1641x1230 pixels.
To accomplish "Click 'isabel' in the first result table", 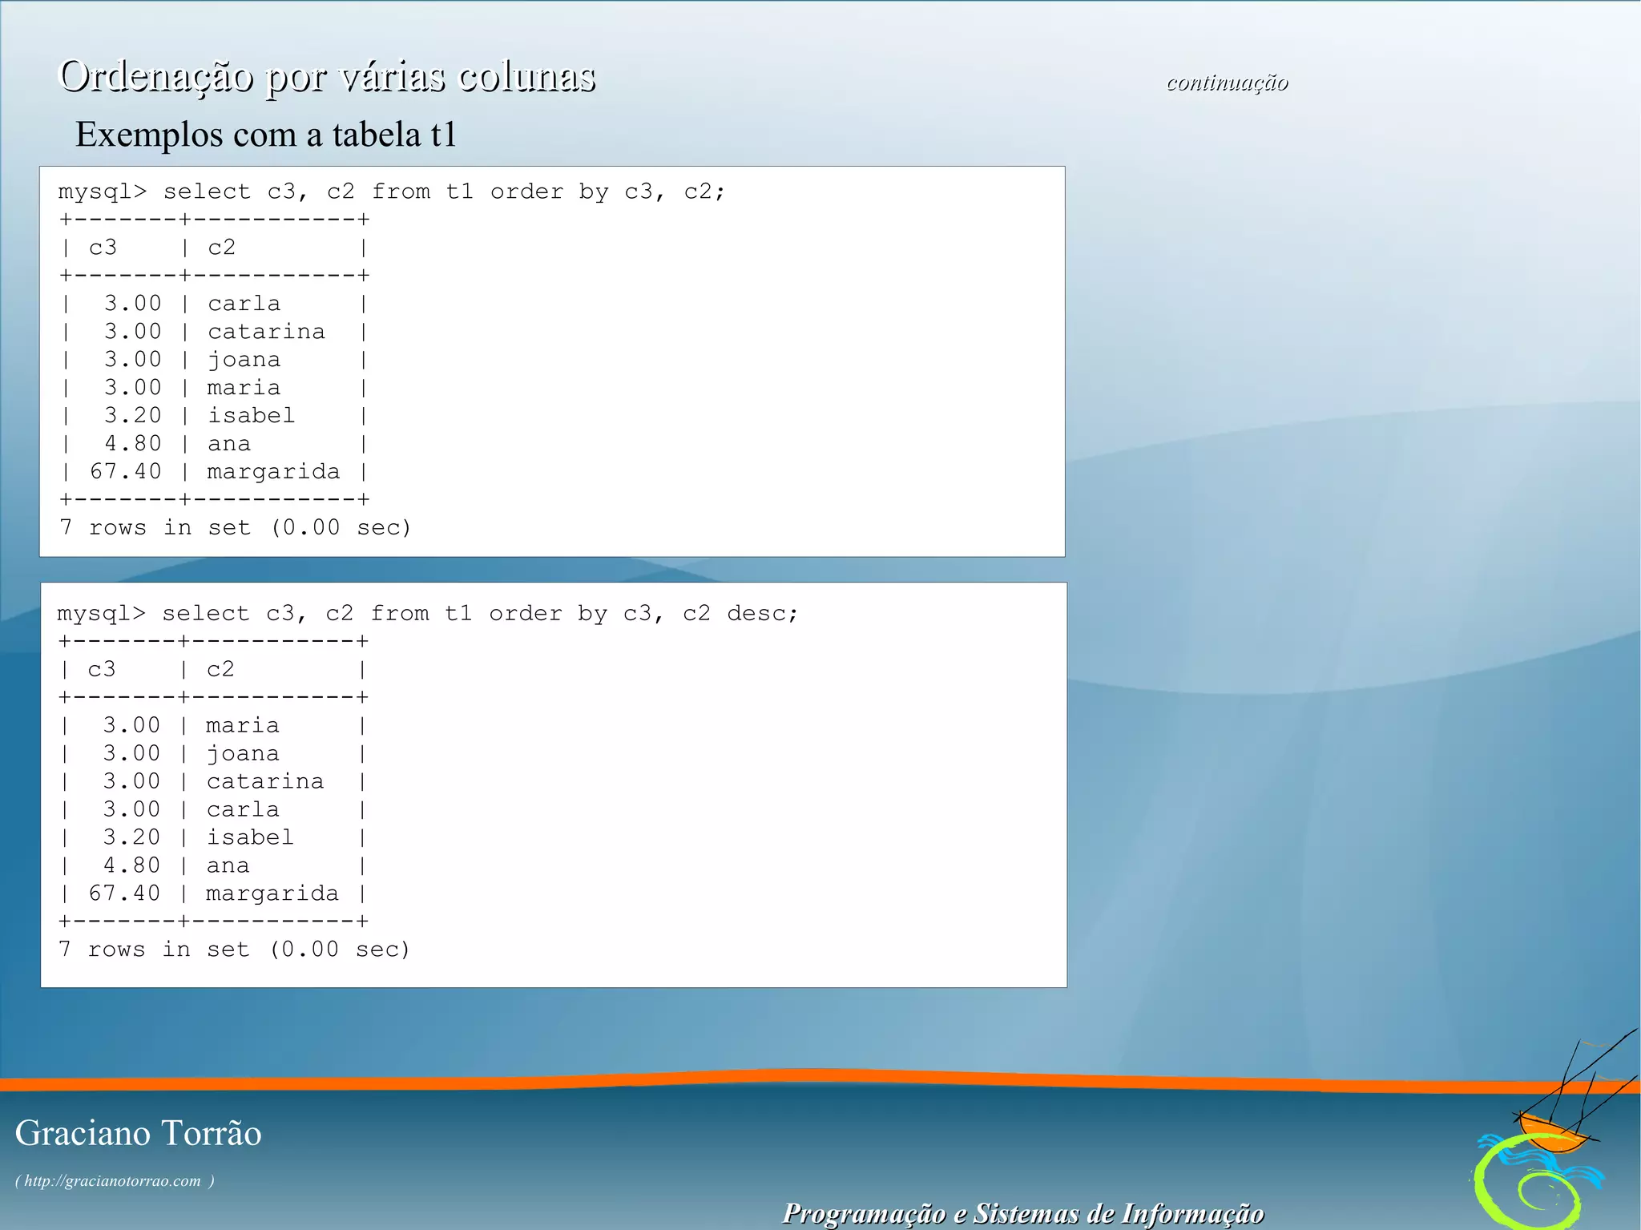I will [x=251, y=415].
